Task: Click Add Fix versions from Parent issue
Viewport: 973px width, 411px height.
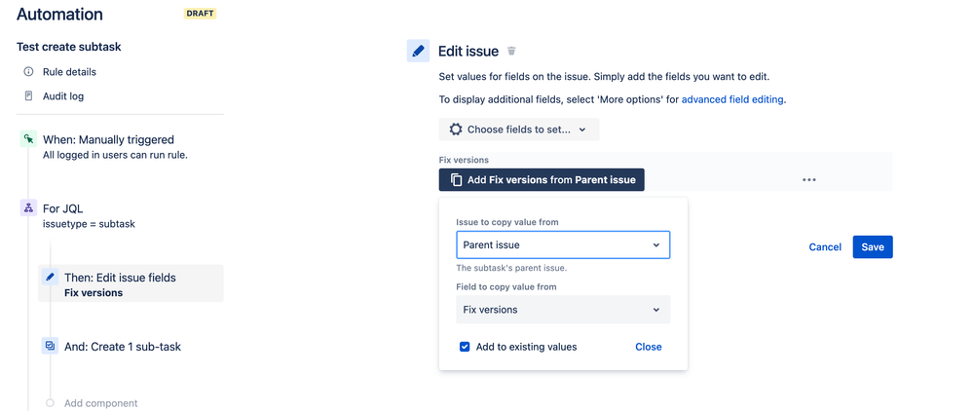Action: coord(542,180)
